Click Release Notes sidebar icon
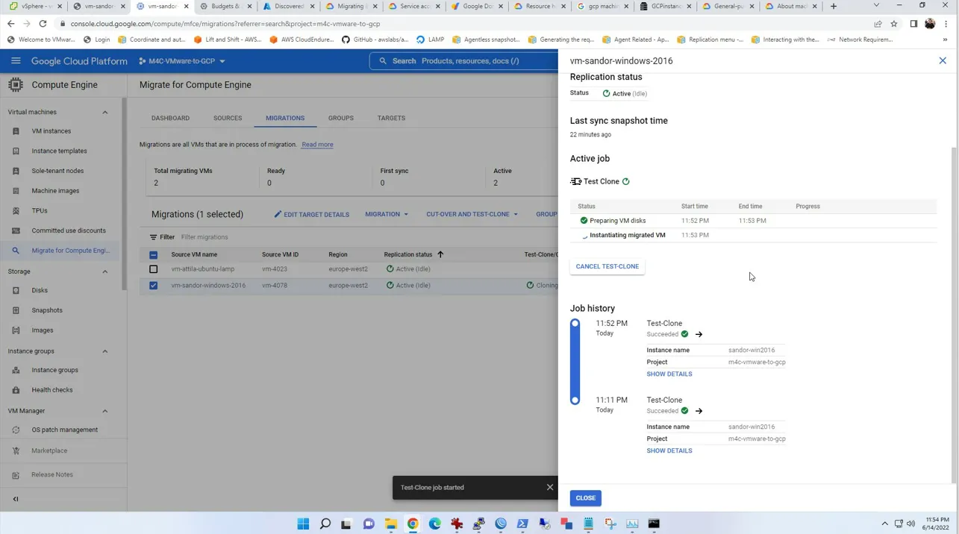The width and height of the screenshot is (959, 534). coord(16,474)
